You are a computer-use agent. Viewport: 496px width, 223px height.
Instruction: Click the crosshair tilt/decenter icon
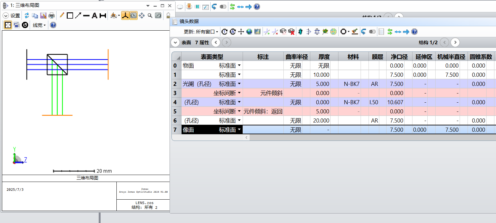coord(241,32)
